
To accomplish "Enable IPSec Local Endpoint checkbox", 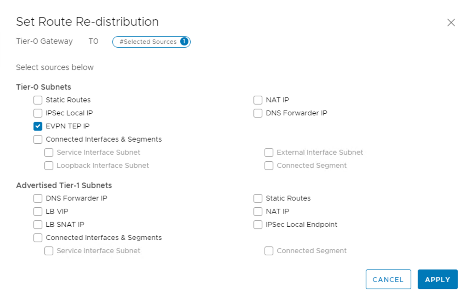I will click(258, 225).
